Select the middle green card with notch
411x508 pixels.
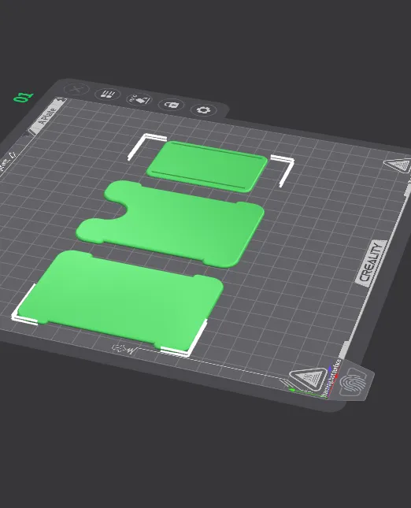(171, 223)
